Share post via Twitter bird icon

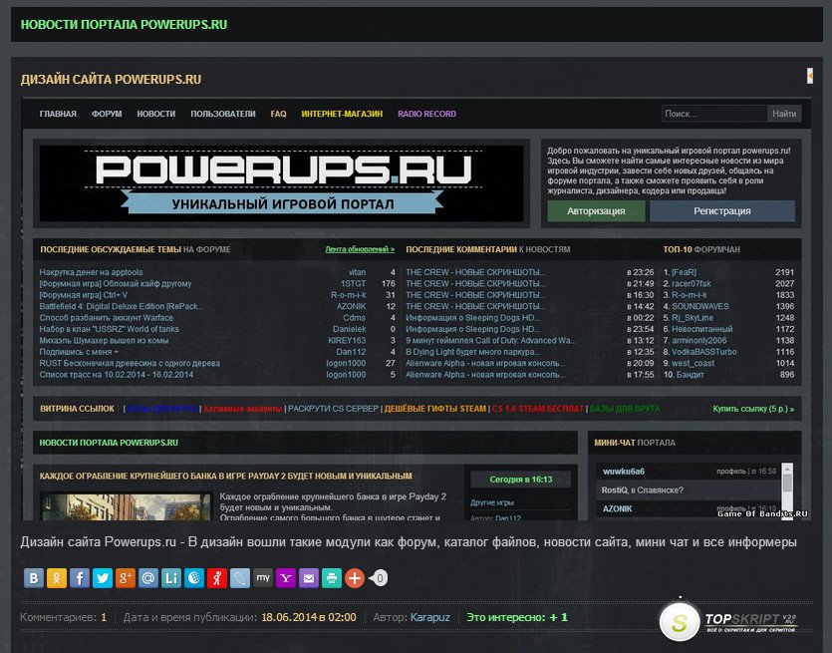(103, 577)
